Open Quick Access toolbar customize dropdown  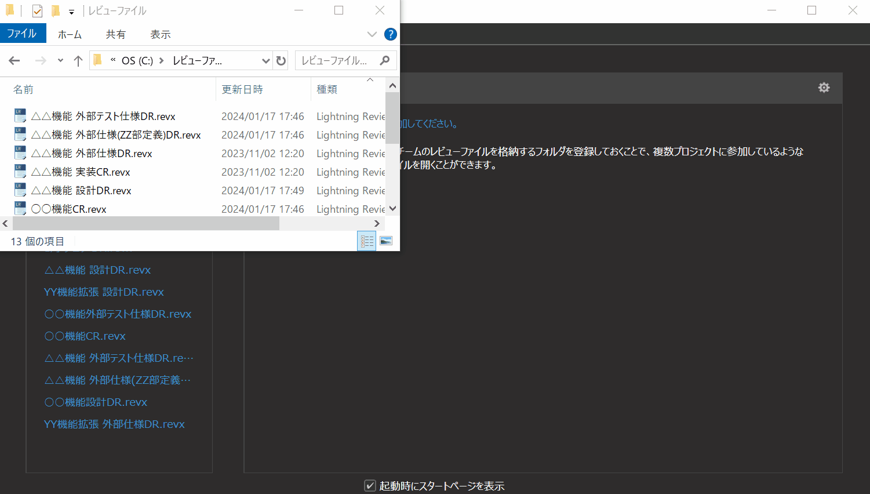tap(71, 12)
